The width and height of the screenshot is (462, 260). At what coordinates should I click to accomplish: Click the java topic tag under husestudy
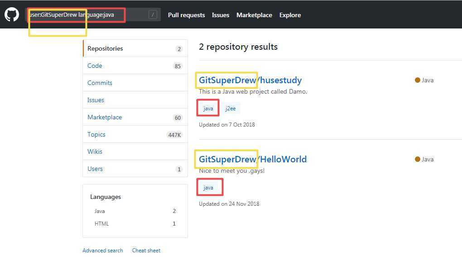coord(208,108)
